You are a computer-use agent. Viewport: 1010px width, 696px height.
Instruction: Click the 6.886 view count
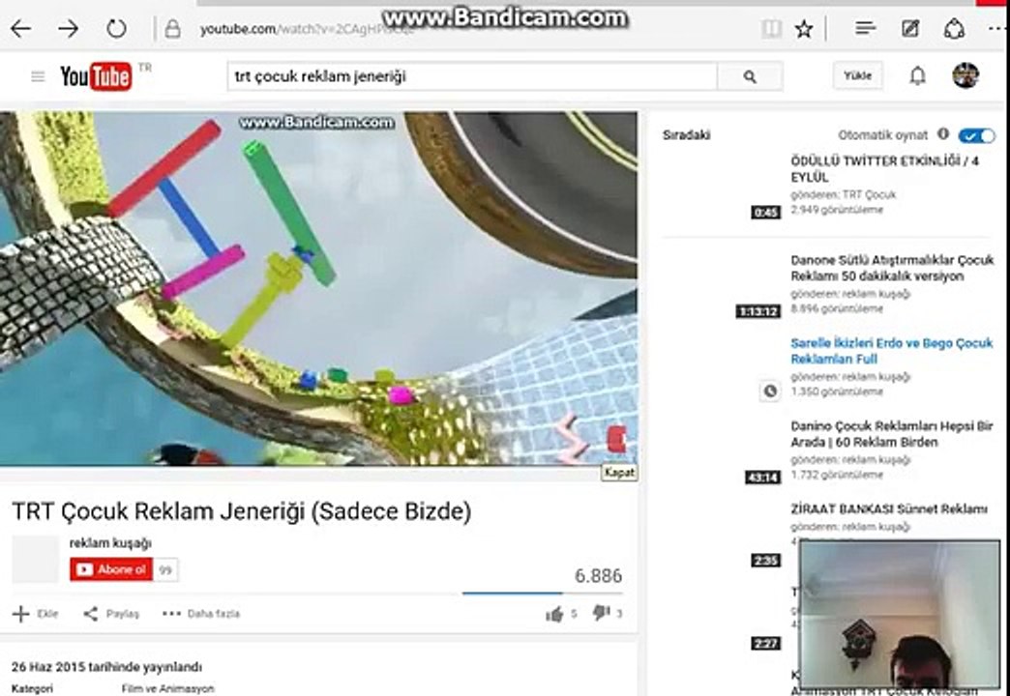coord(599,575)
